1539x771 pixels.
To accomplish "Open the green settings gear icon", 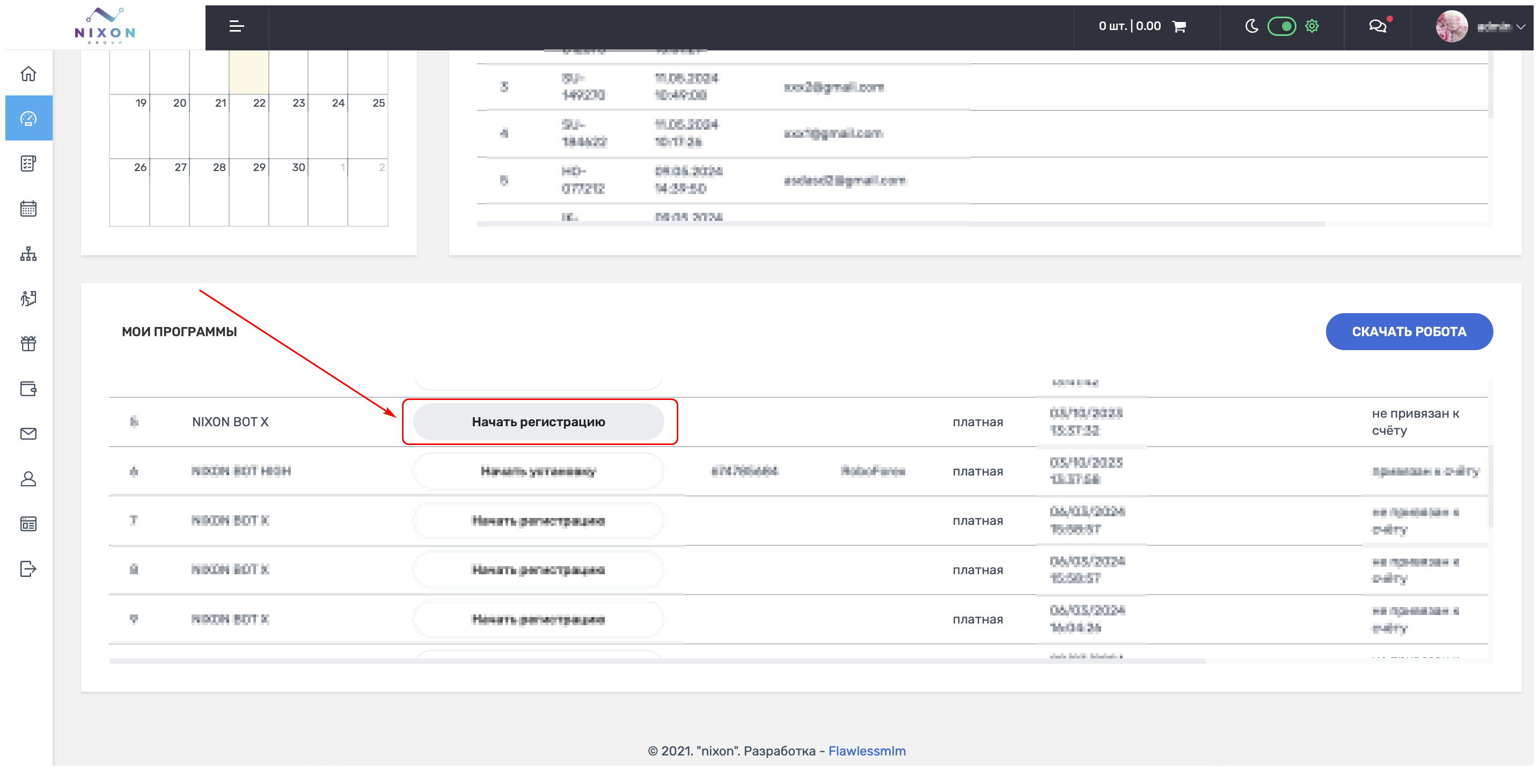I will (x=1312, y=26).
